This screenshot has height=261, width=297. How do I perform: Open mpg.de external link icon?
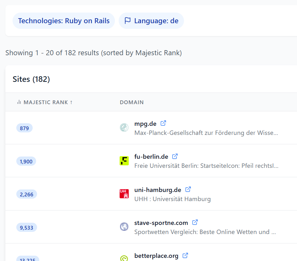tap(163, 123)
